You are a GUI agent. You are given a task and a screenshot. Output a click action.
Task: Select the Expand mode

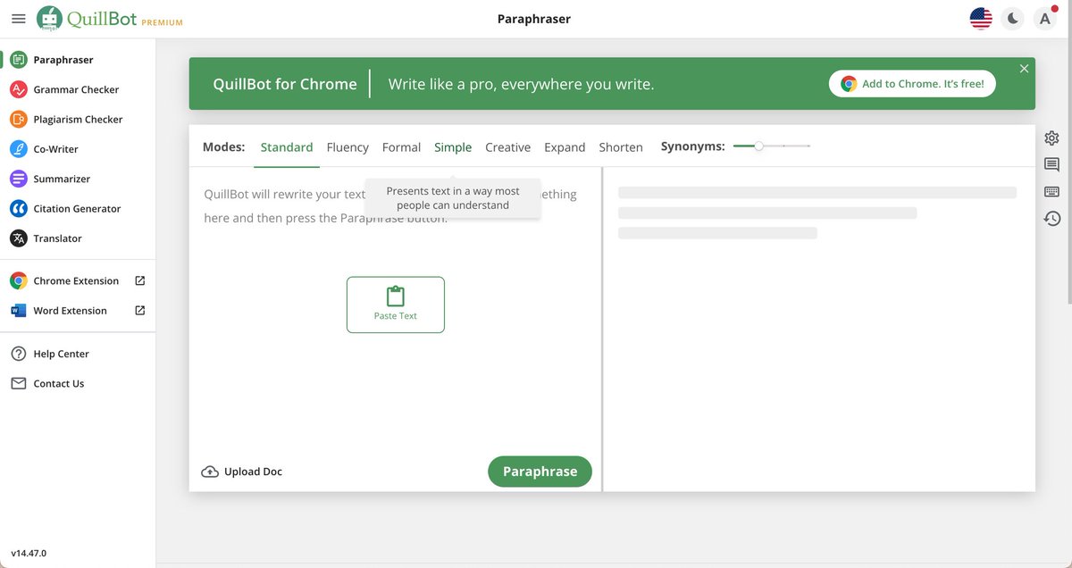pos(565,147)
